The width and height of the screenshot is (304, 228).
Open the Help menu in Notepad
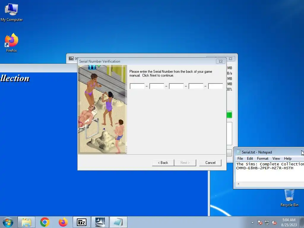click(288, 159)
